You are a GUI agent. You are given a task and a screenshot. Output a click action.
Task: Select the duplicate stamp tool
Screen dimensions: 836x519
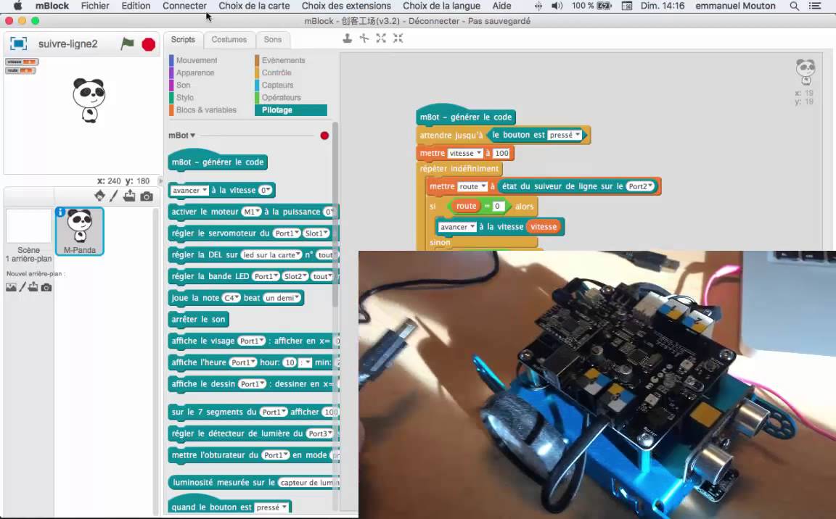click(x=347, y=38)
